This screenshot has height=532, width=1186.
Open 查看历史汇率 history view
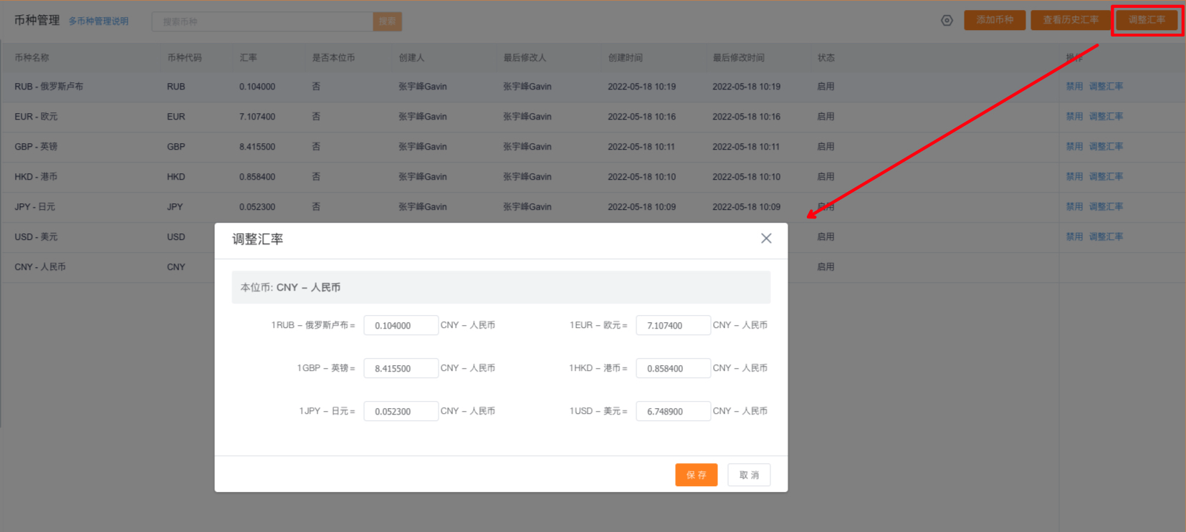click(1070, 20)
